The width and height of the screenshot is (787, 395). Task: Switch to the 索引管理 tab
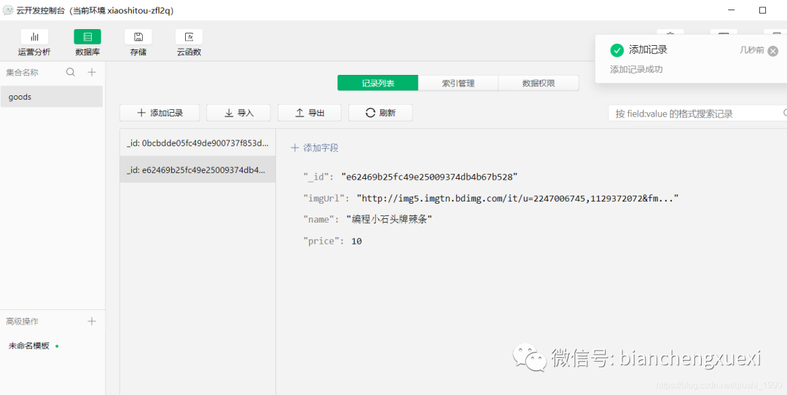[458, 83]
